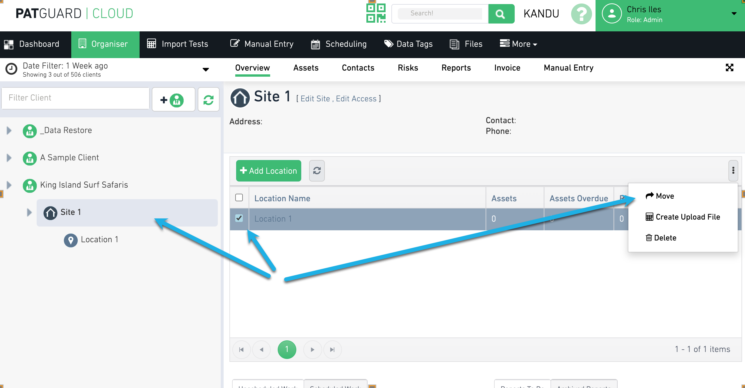
Task: Open Manual Entry in the top nav bar
Action: [x=262, y=44]
